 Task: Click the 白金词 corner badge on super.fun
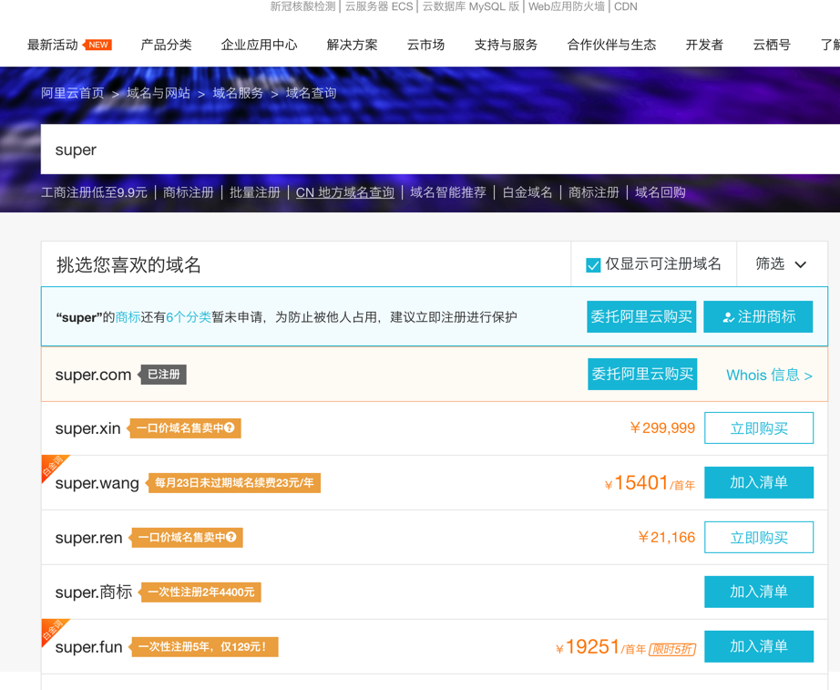[x=53, y=630]
